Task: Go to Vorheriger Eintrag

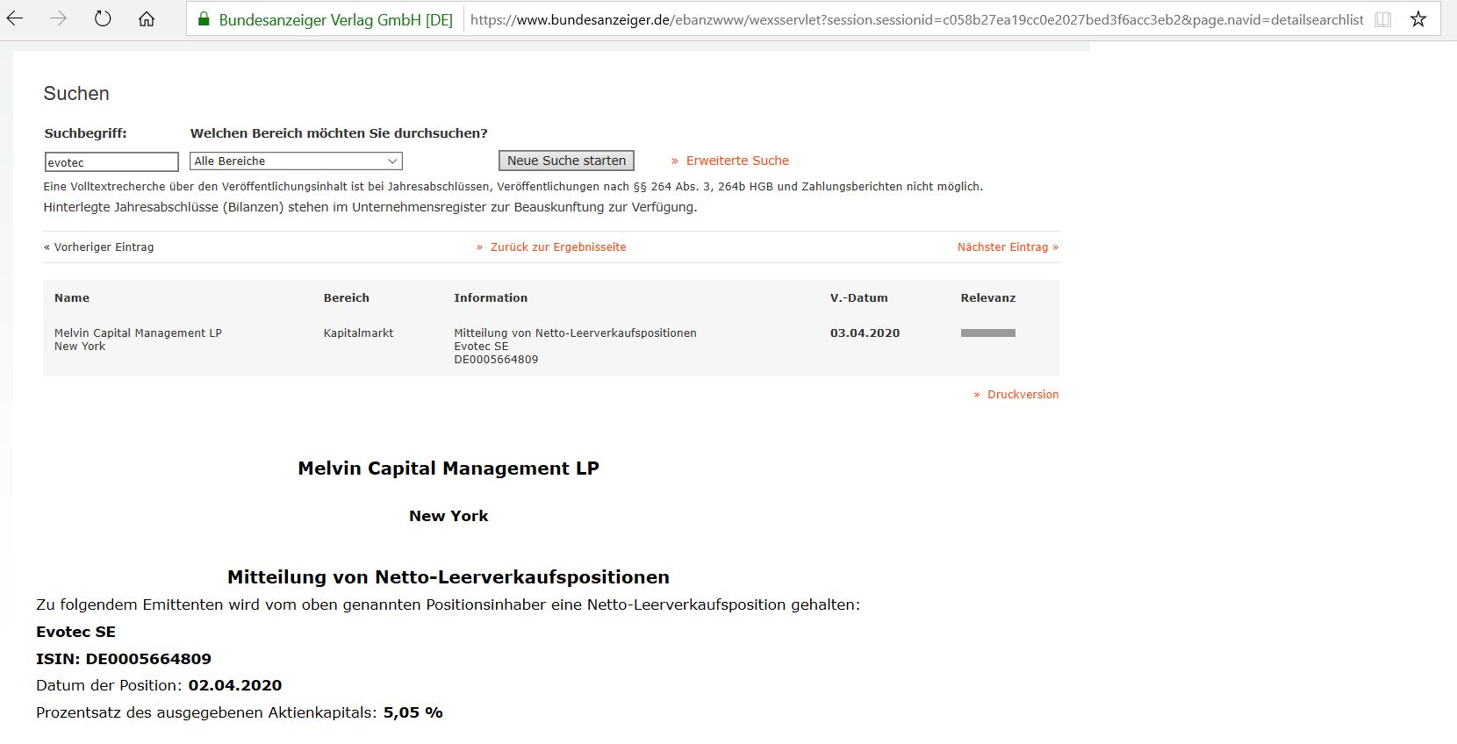Action: coord(98,247)
